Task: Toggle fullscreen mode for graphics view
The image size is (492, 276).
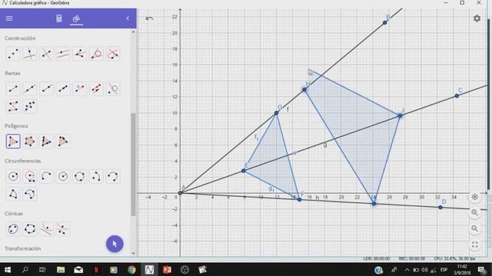Action: coord(475,245)
